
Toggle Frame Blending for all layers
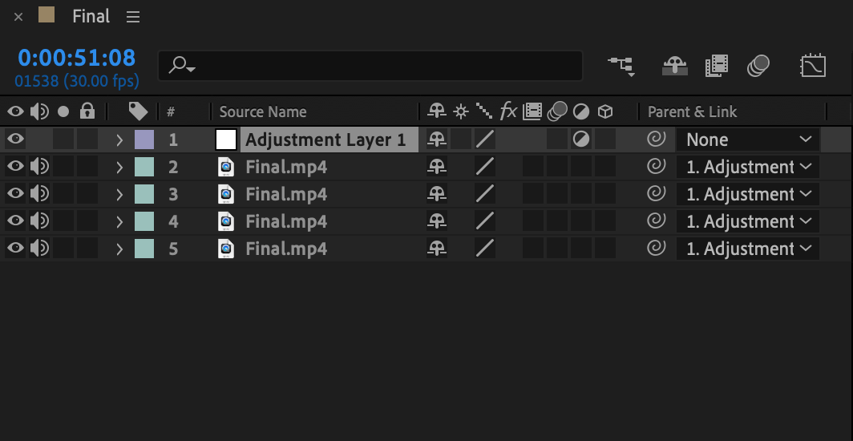(x=716, y=66)
